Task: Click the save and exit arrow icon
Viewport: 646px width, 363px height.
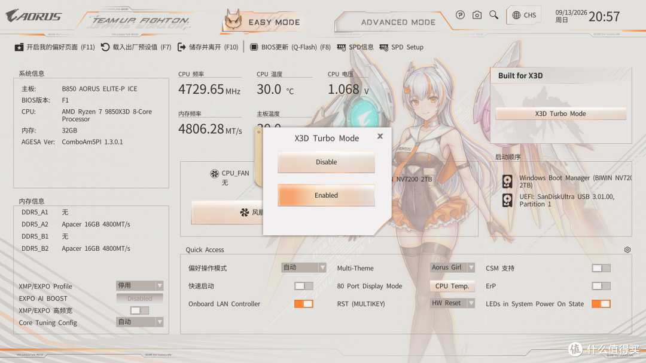Action: (x=181, y=47)
